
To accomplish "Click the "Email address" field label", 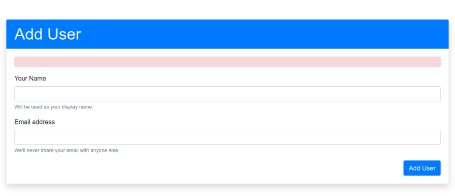I will 35,122.
